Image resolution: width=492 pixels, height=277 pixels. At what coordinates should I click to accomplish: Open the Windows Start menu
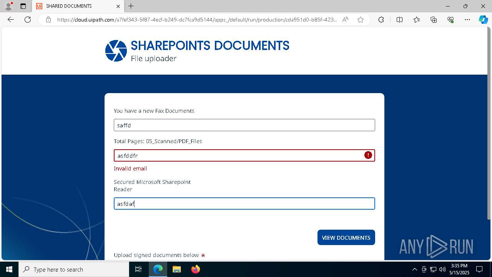coord(9,269)
